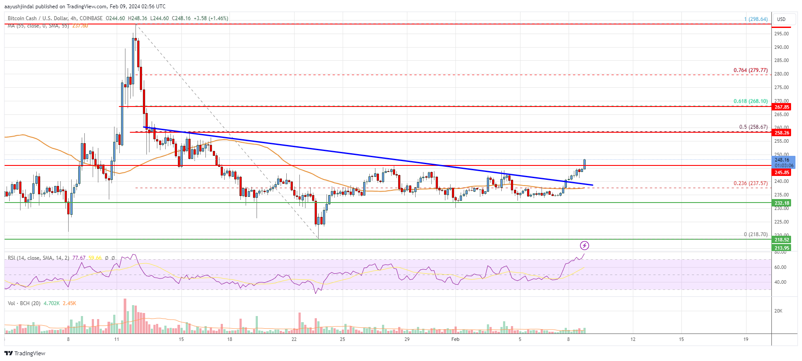Select the RSI (14, close, SMA, 14, 2) indicator label
Image resolution: width=802 pixels, height=361 pixels.
[38, 258]
